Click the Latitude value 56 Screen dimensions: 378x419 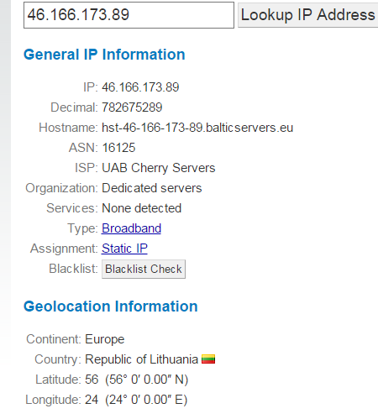point(92,380)
